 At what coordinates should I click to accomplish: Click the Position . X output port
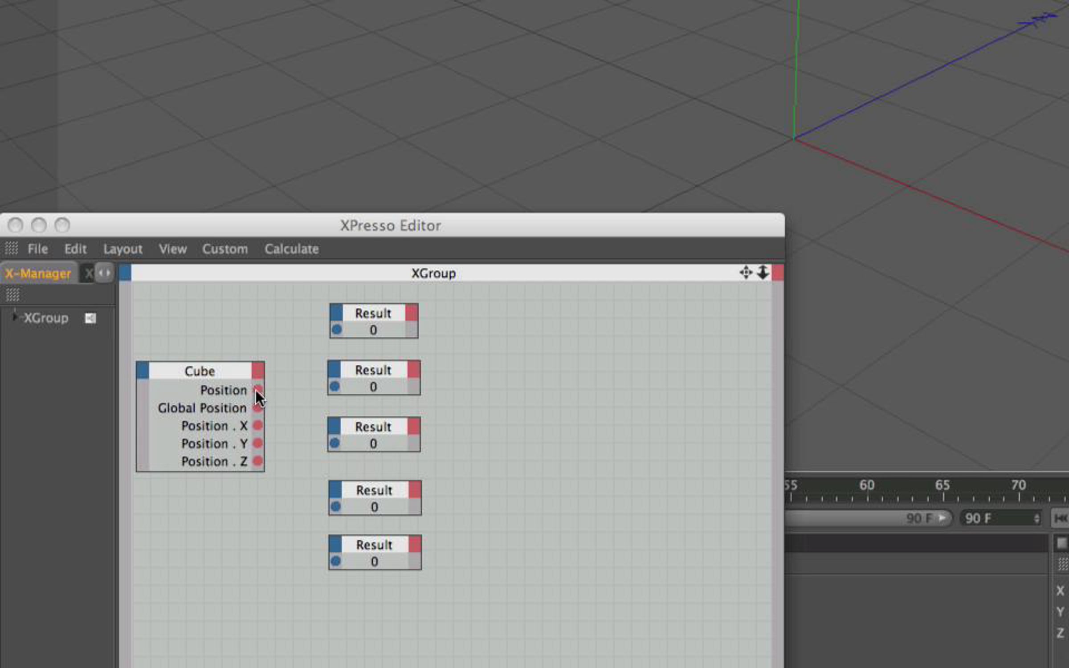click(257, 426)
